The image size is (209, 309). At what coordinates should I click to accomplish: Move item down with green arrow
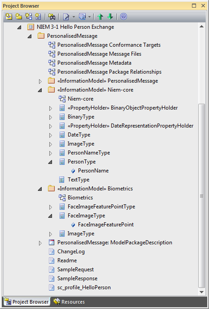click(x=110, y=17)
